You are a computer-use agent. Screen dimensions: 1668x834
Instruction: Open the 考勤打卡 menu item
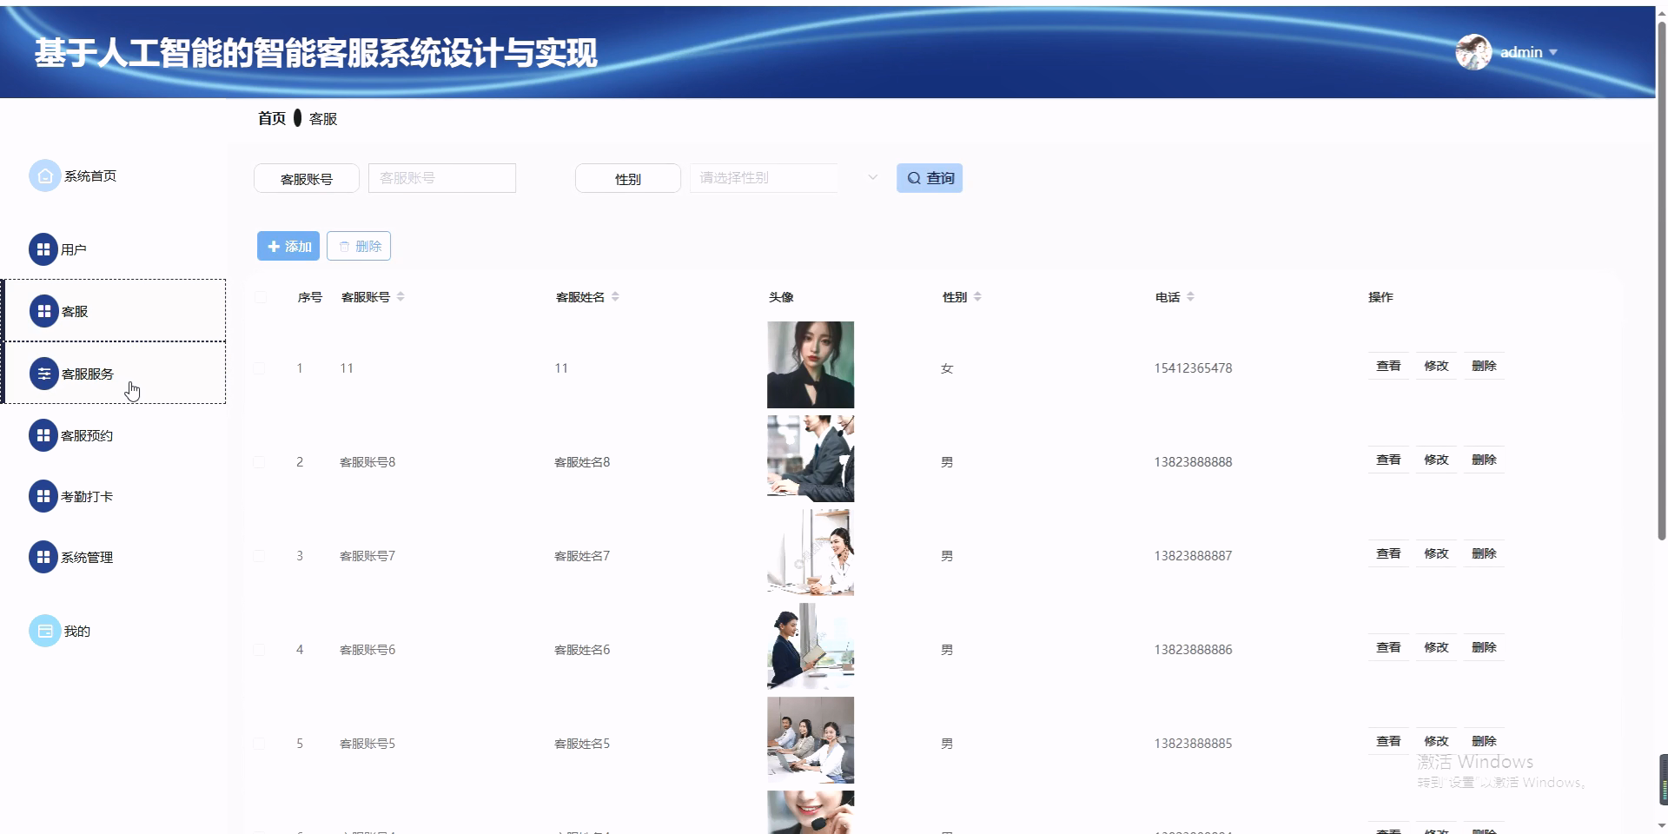115,496
